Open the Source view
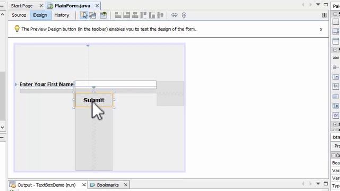The image size is (340, 191). [19, 15]
